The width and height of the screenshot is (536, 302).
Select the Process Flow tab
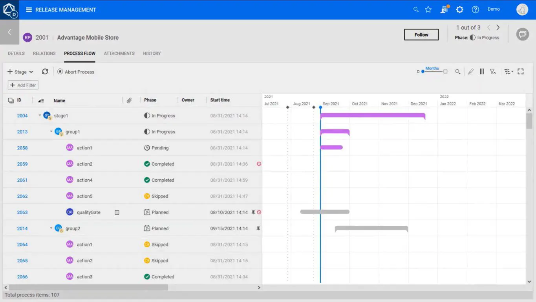tap(80, 53)
